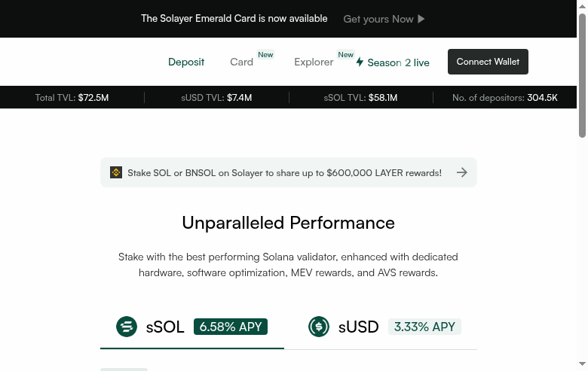This screenshot has height=371, width=588.
Task: Click the vertical page scrollbar
Action: pos(582,75)
